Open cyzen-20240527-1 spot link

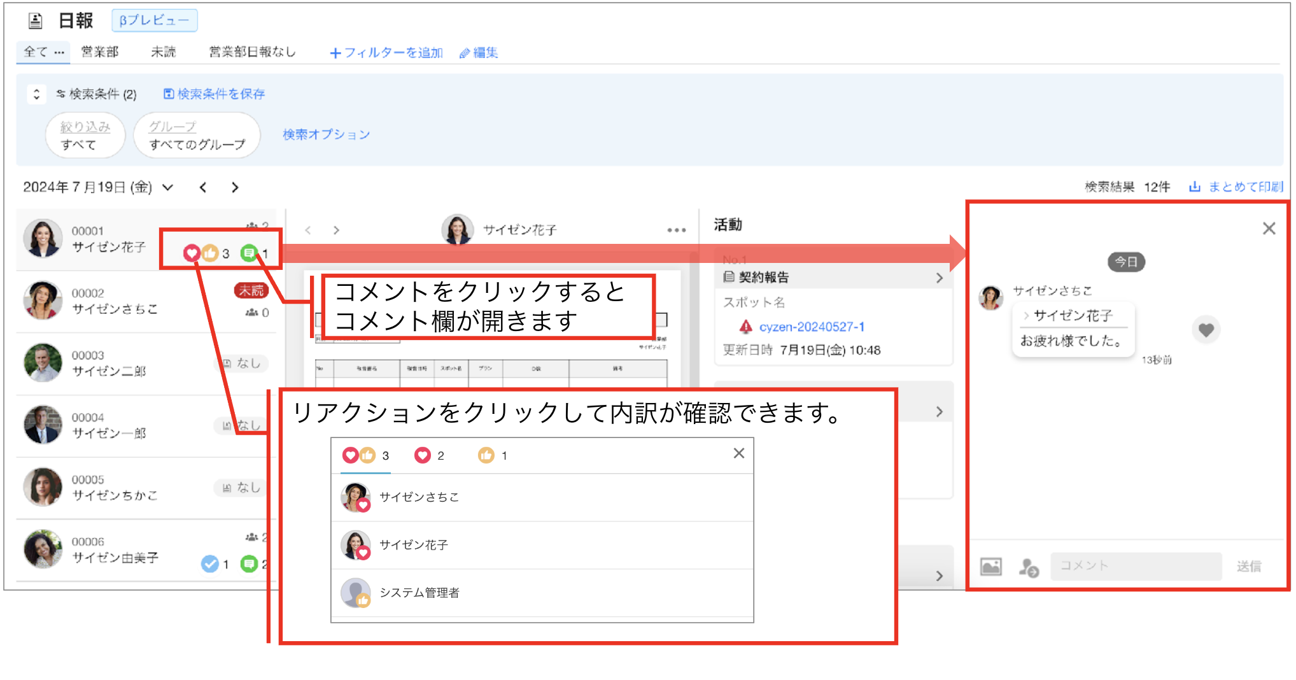point(812,327)
